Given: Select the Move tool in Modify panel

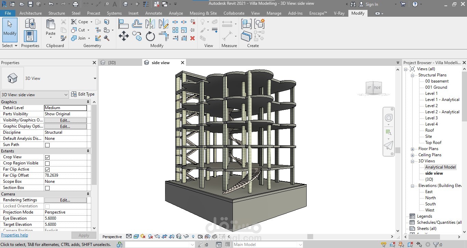Looking at the screenshot, I should 124,35.
